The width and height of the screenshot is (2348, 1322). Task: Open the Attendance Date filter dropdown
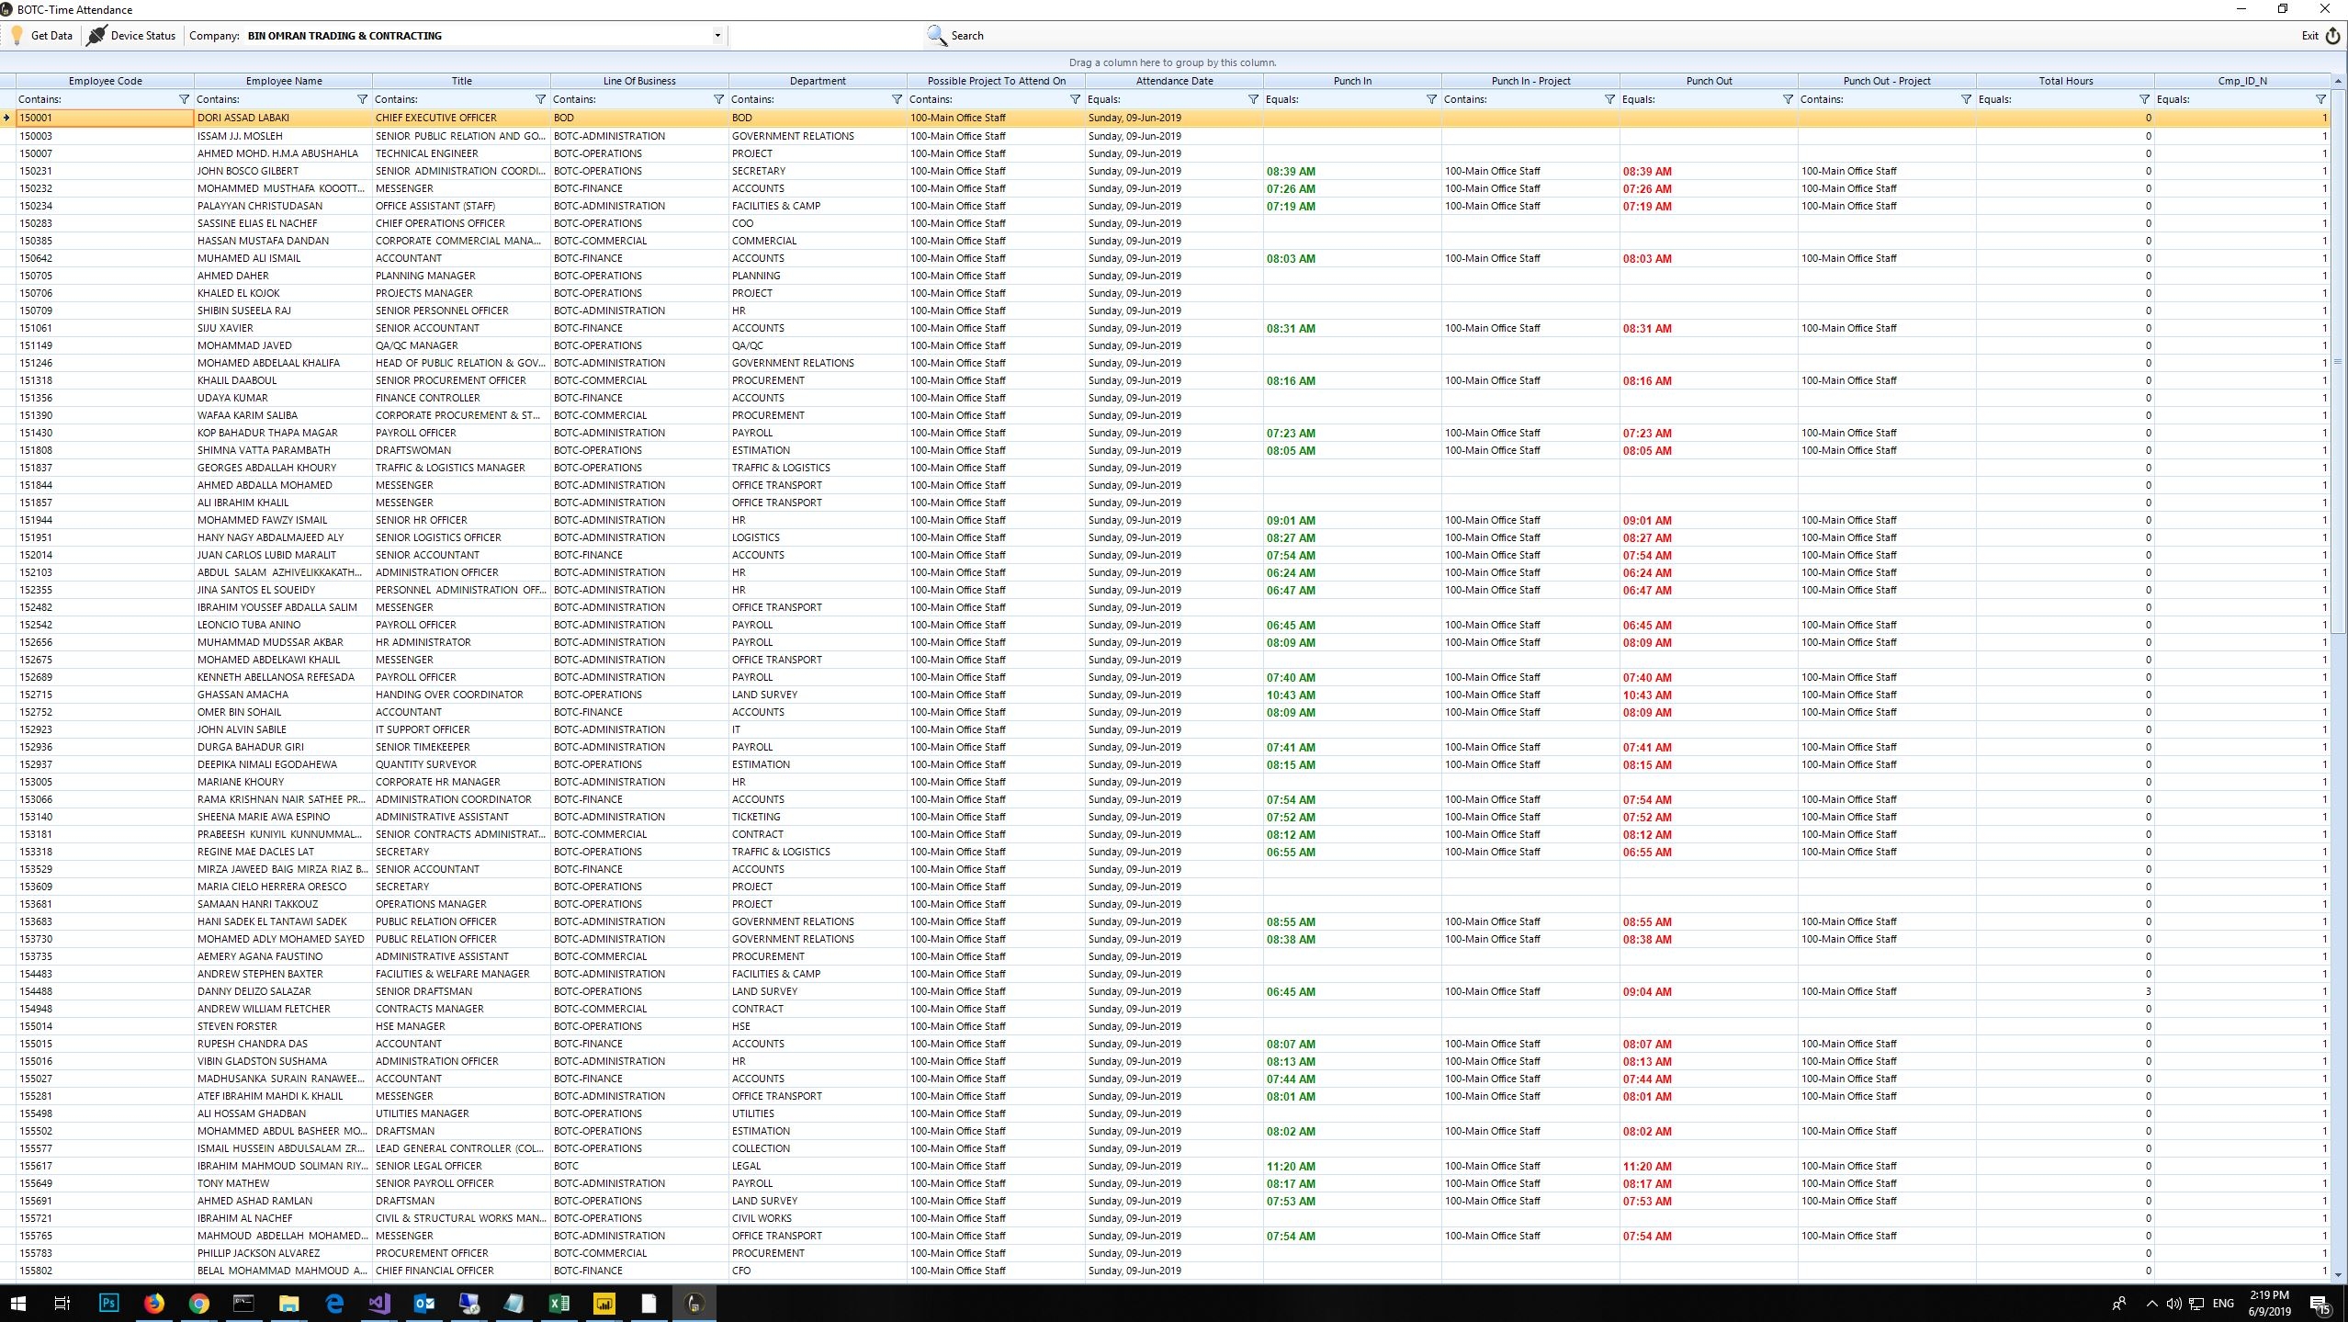[x=1253, y=99]
